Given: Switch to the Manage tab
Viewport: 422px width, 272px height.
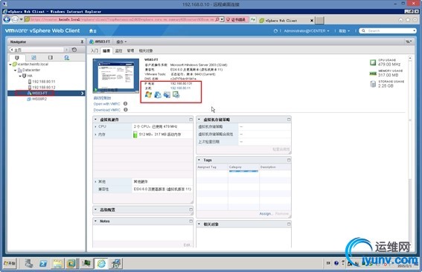Looking at the screenshot, I should [x=130, y=51].
